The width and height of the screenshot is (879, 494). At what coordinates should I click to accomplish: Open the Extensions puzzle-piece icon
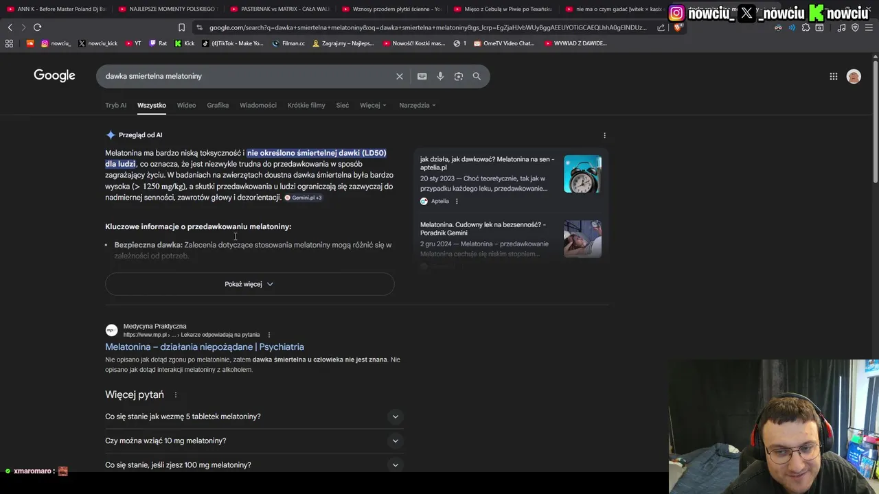pyautogui.click(x=806, y=27)
